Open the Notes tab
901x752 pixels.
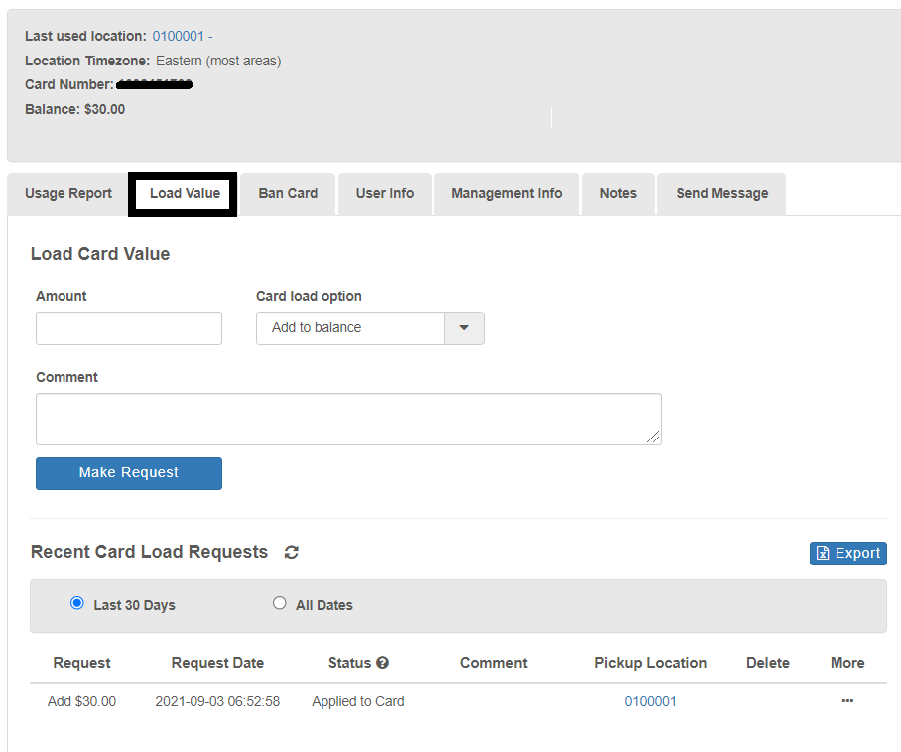[x=618, y=194]
